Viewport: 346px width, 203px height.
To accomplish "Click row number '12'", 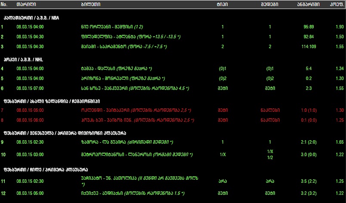I will click(3, 193).
